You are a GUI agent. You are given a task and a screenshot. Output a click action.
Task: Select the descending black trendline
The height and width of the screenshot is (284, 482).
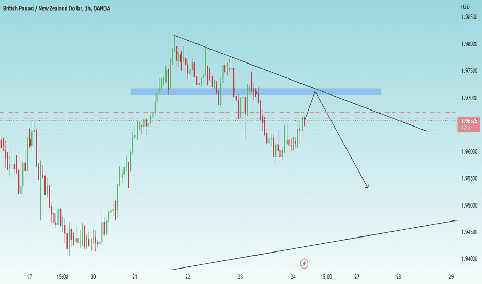pos(300,83)
